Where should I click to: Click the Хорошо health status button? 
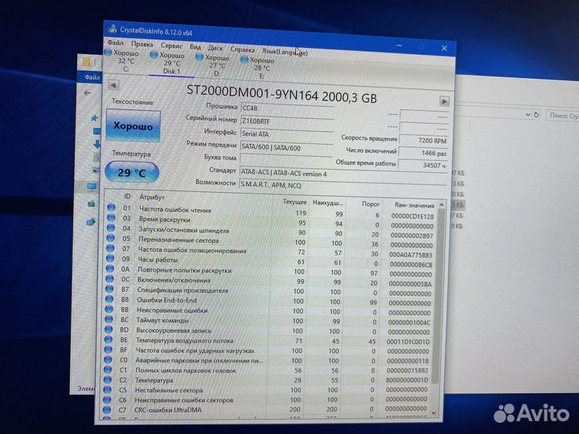click(x=133, y=126)
